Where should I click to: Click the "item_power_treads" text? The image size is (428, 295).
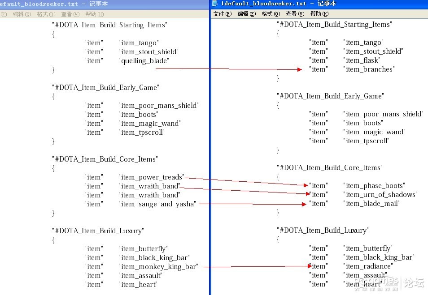[152, 177]
